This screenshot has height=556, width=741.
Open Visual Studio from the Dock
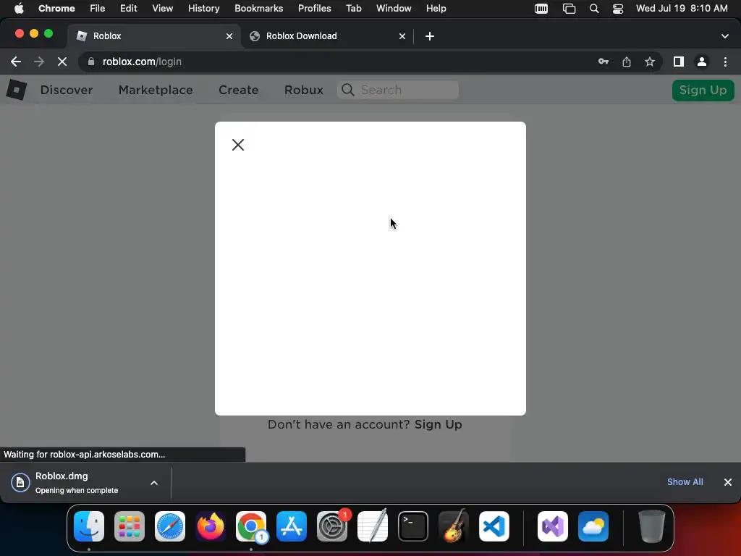point(552,526)
